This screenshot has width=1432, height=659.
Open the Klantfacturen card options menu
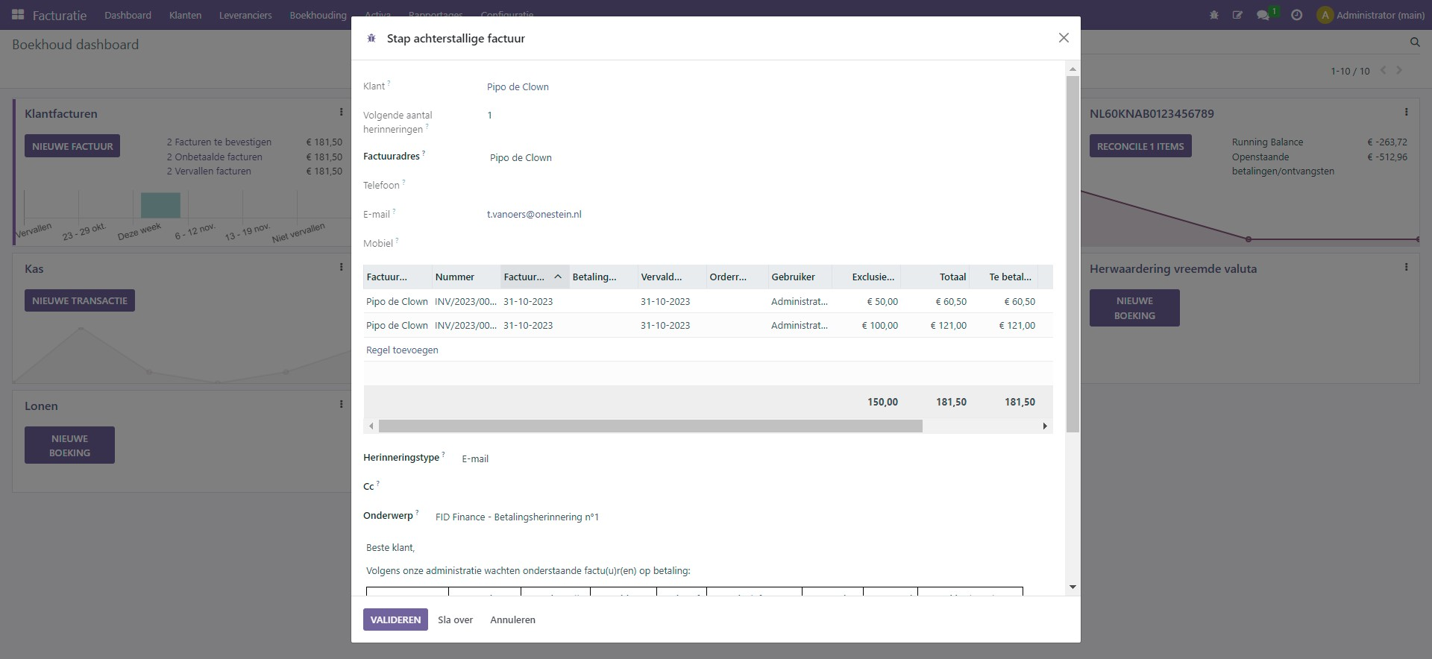(x=342, y=113)
